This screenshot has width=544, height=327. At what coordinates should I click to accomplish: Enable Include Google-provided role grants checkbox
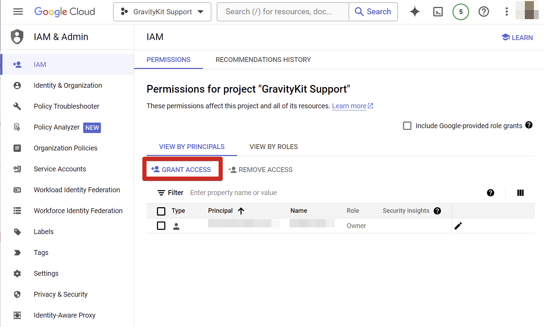pos(407,126)
